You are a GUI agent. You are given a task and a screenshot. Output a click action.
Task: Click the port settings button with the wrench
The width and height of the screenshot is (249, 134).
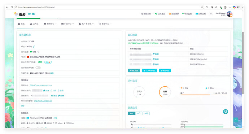(x=134, y=70)
